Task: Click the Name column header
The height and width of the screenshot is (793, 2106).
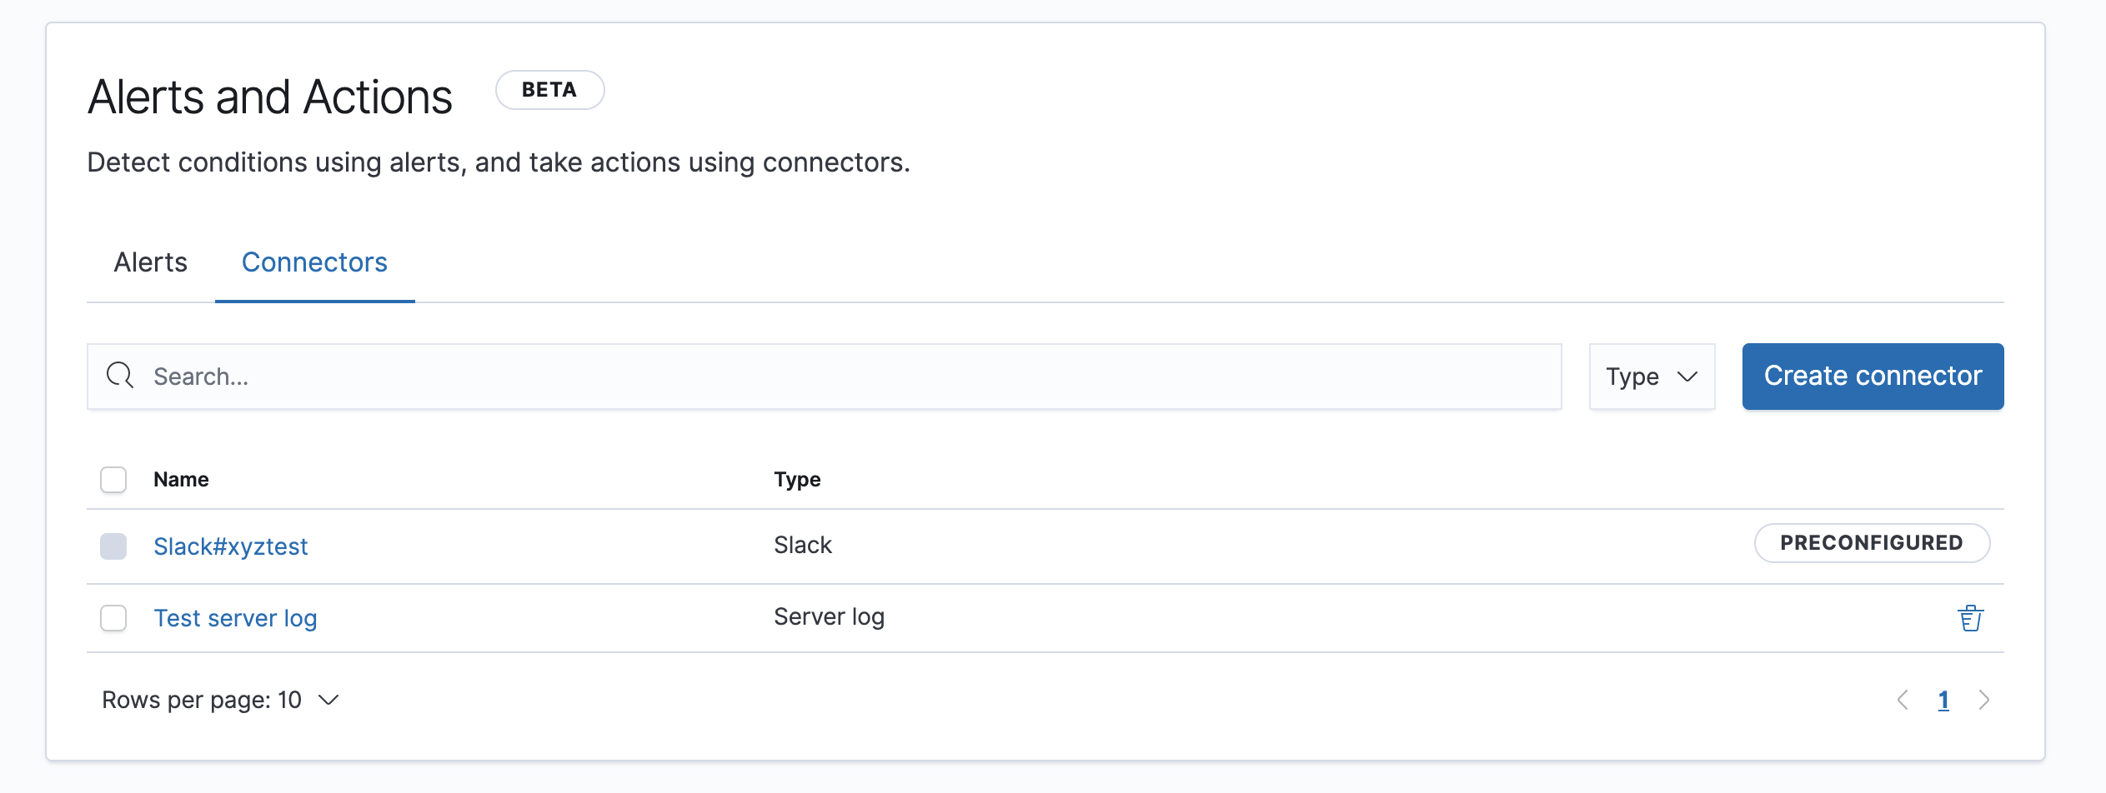Action: point(181,480)
